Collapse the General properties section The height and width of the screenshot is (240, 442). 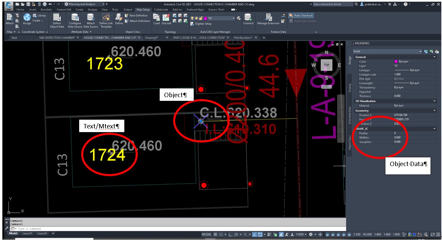point(435,57)
